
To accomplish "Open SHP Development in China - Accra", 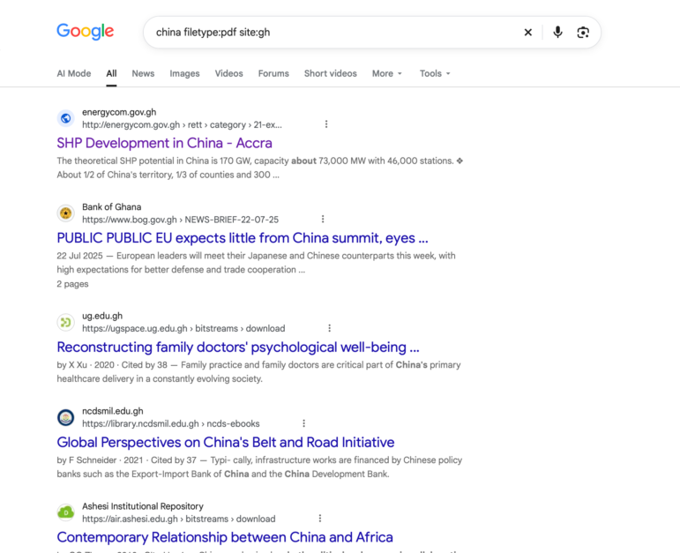I will tap(164, 143).
